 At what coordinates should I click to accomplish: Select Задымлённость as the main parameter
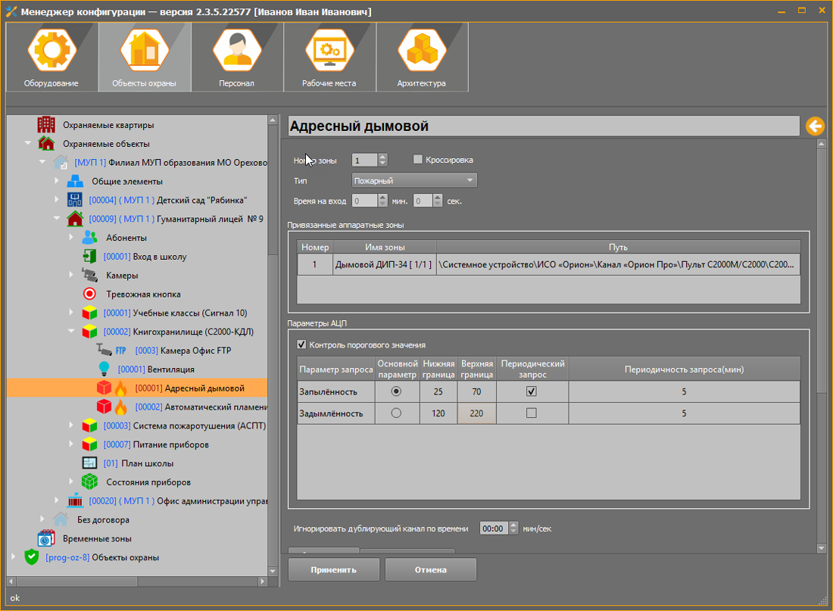pyautogui.click(x=396, y=413)
